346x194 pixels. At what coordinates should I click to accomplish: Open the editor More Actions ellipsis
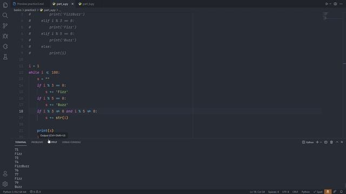coord(341,4)
